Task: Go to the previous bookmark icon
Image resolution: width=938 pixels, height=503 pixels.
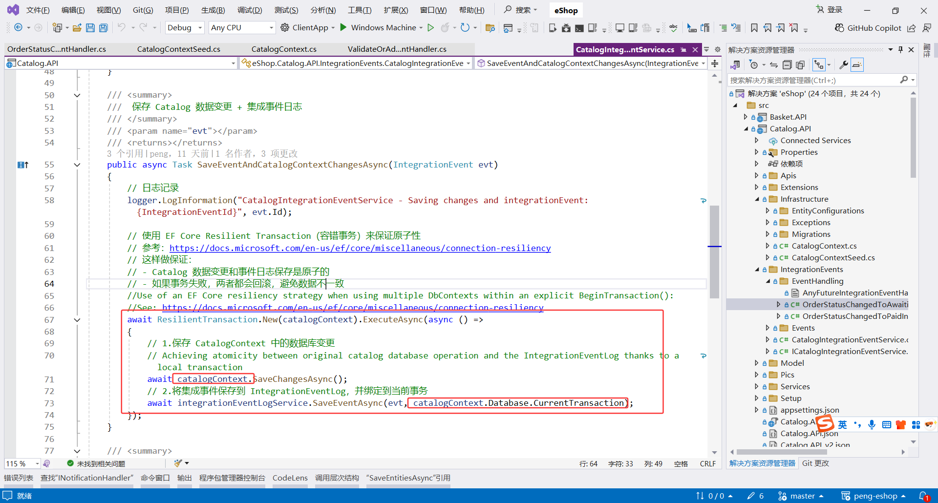Action: point(767,28)
